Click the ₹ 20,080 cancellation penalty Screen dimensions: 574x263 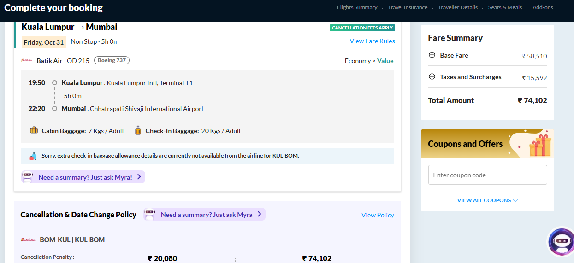pos(162,258)
